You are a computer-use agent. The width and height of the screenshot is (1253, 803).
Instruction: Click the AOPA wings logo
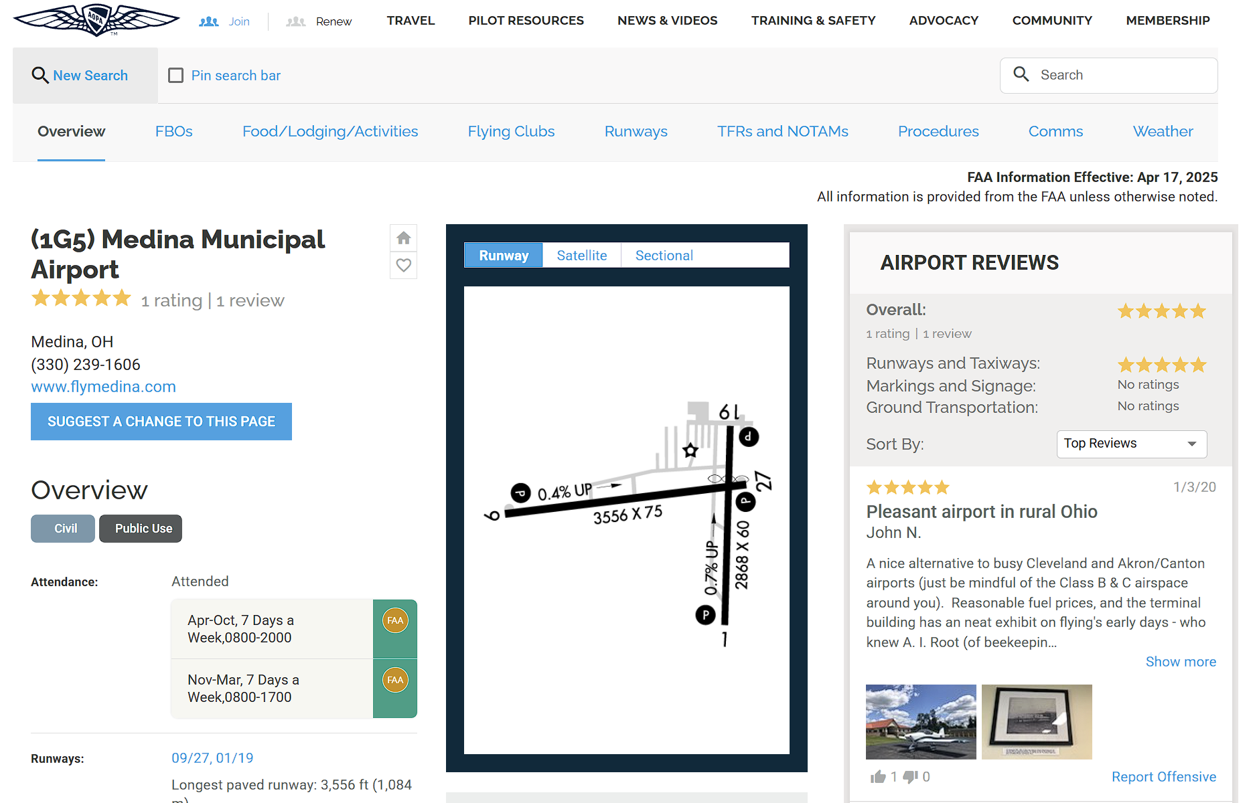click(96, 20)
